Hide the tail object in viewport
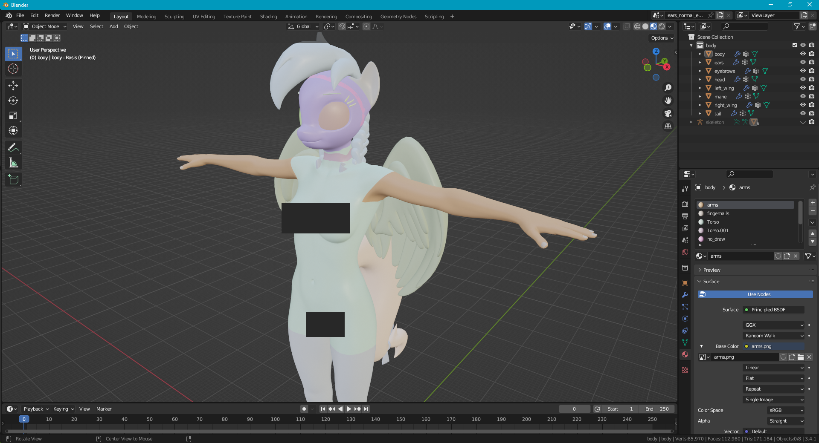 [803, 113]
